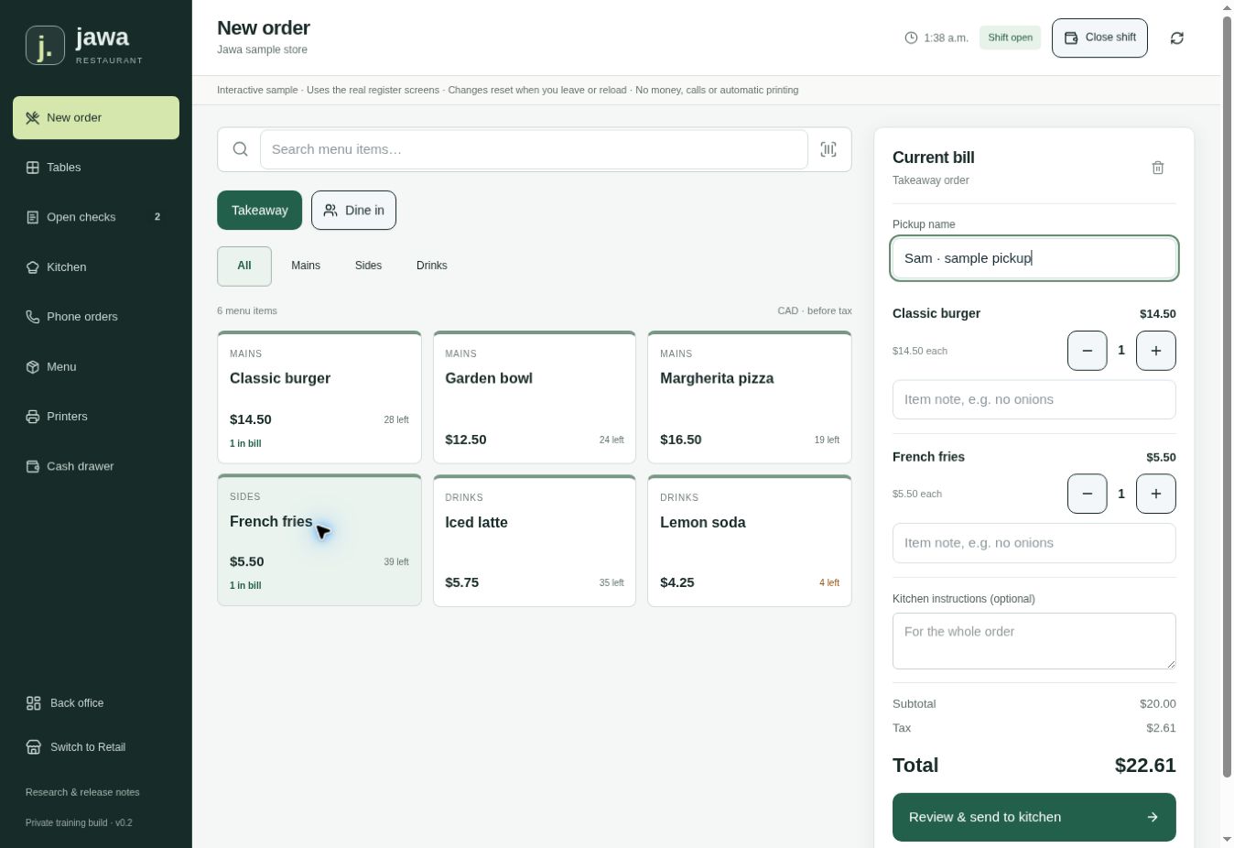Screen dimensions: 1234x848
Task: Open Open checks in the sidebar
Action: click(96, 217)
